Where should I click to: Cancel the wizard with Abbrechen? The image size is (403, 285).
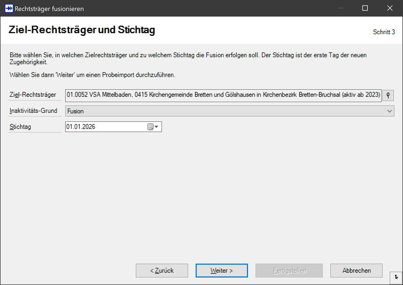pos(356,271)
